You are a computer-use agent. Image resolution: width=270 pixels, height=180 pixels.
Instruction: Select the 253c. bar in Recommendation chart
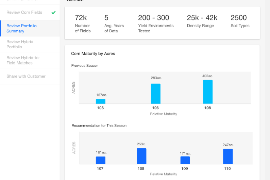[x=141, y=156]
